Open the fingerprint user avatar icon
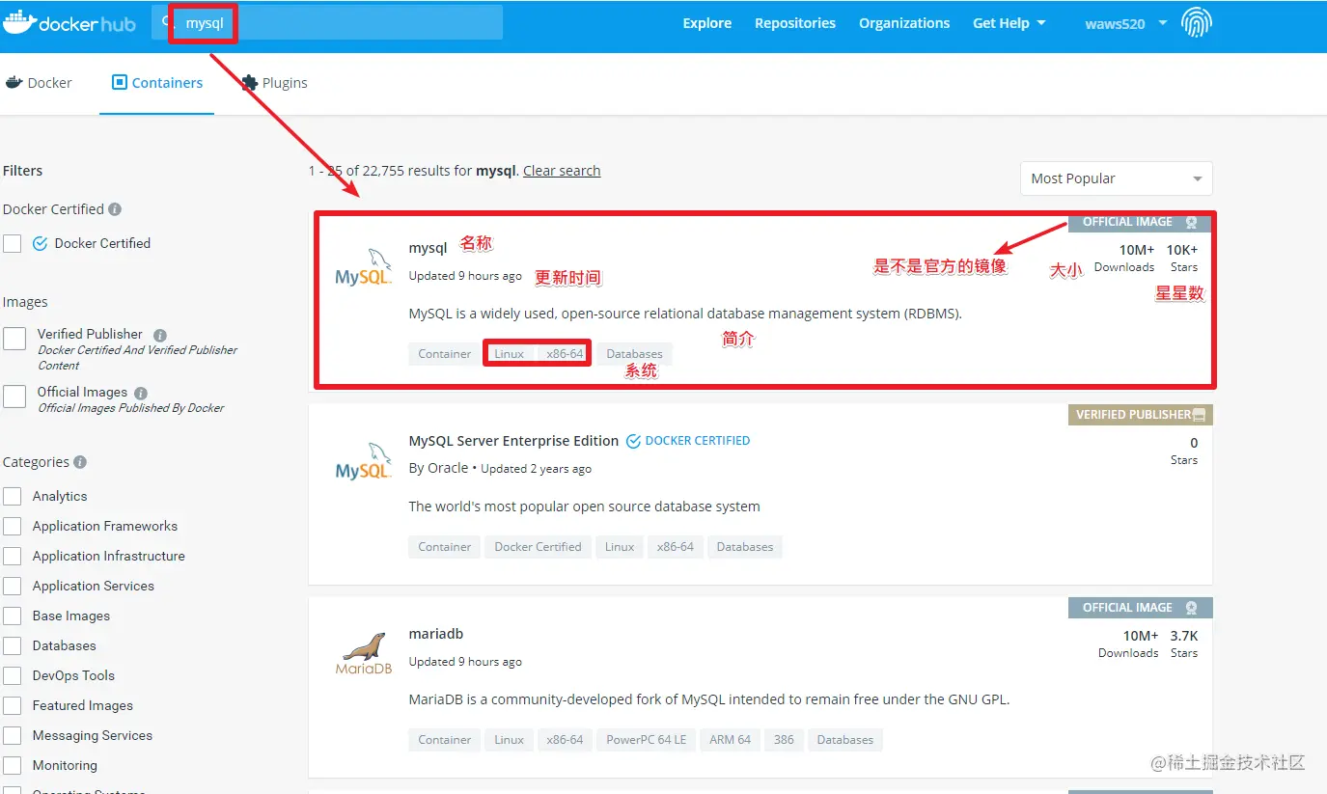Viewport: 1327px width, 794px height. (x=1197, y=23)
